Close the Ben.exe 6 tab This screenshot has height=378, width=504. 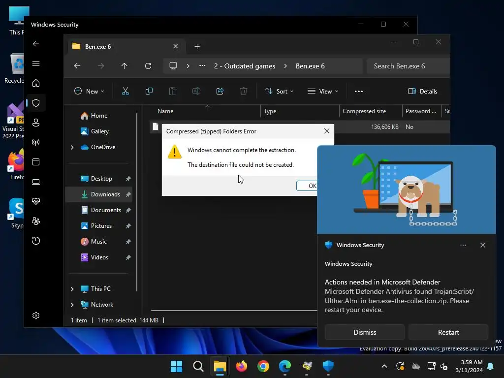point(176,46)
